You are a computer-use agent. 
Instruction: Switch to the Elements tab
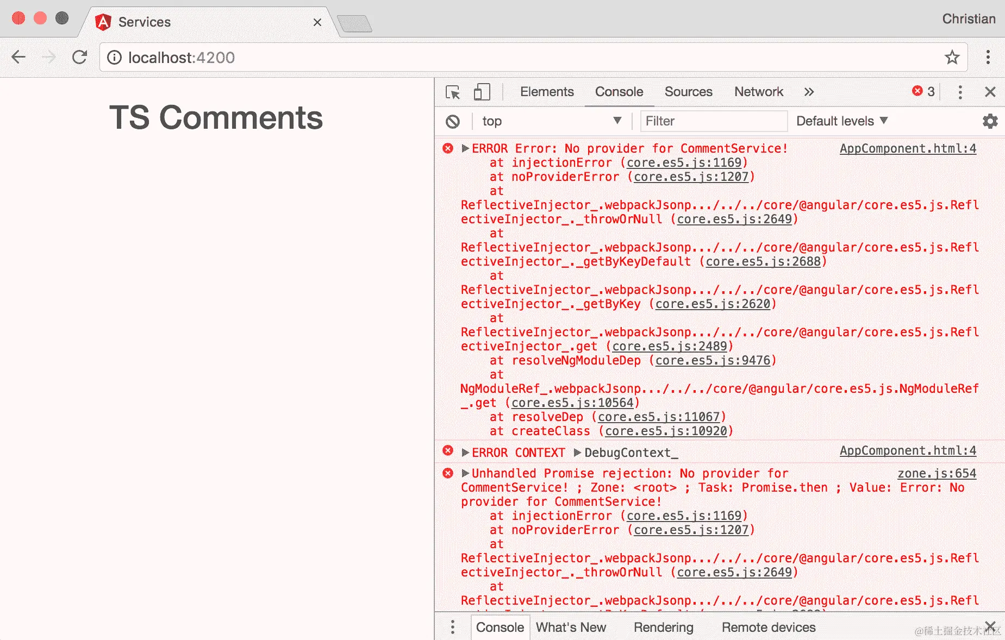(x=547, y=92)
